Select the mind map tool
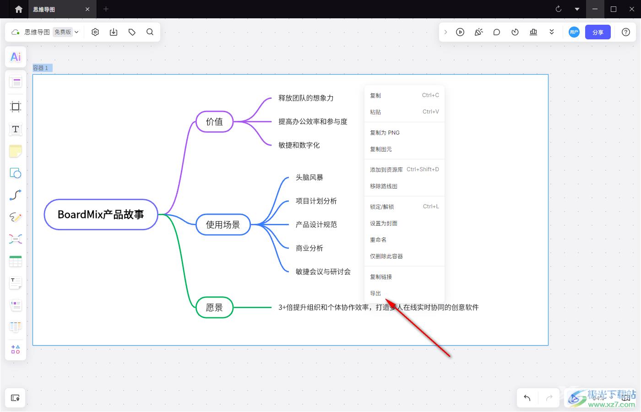This screenshot has width=641, height=412. 16,239
